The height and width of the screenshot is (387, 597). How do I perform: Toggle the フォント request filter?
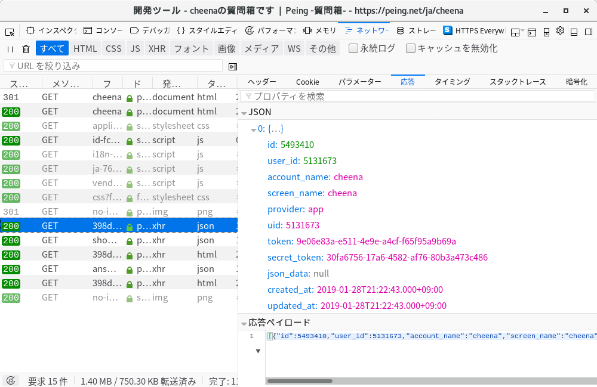[x=192, y=49]
